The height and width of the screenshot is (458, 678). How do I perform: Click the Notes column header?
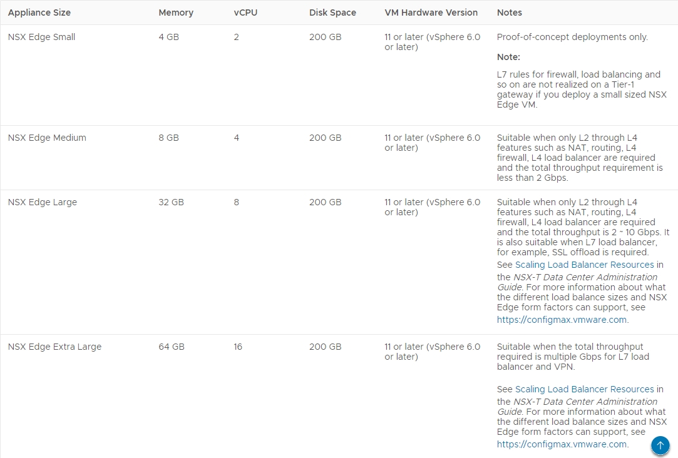(510, 13)
